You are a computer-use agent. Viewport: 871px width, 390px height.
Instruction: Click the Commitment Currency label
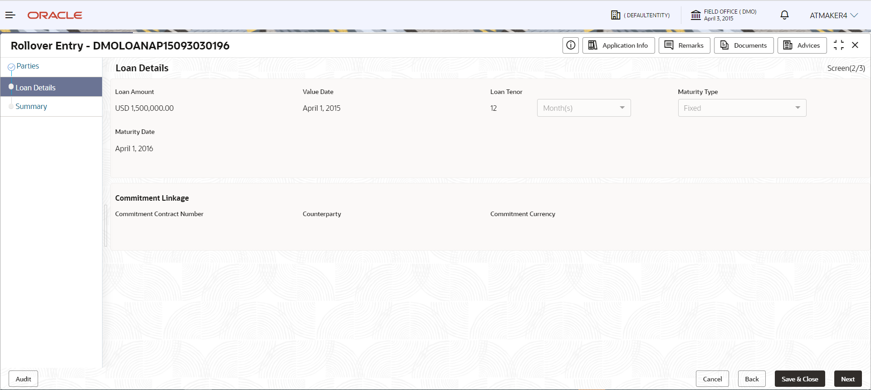click(x=523, y=214)
